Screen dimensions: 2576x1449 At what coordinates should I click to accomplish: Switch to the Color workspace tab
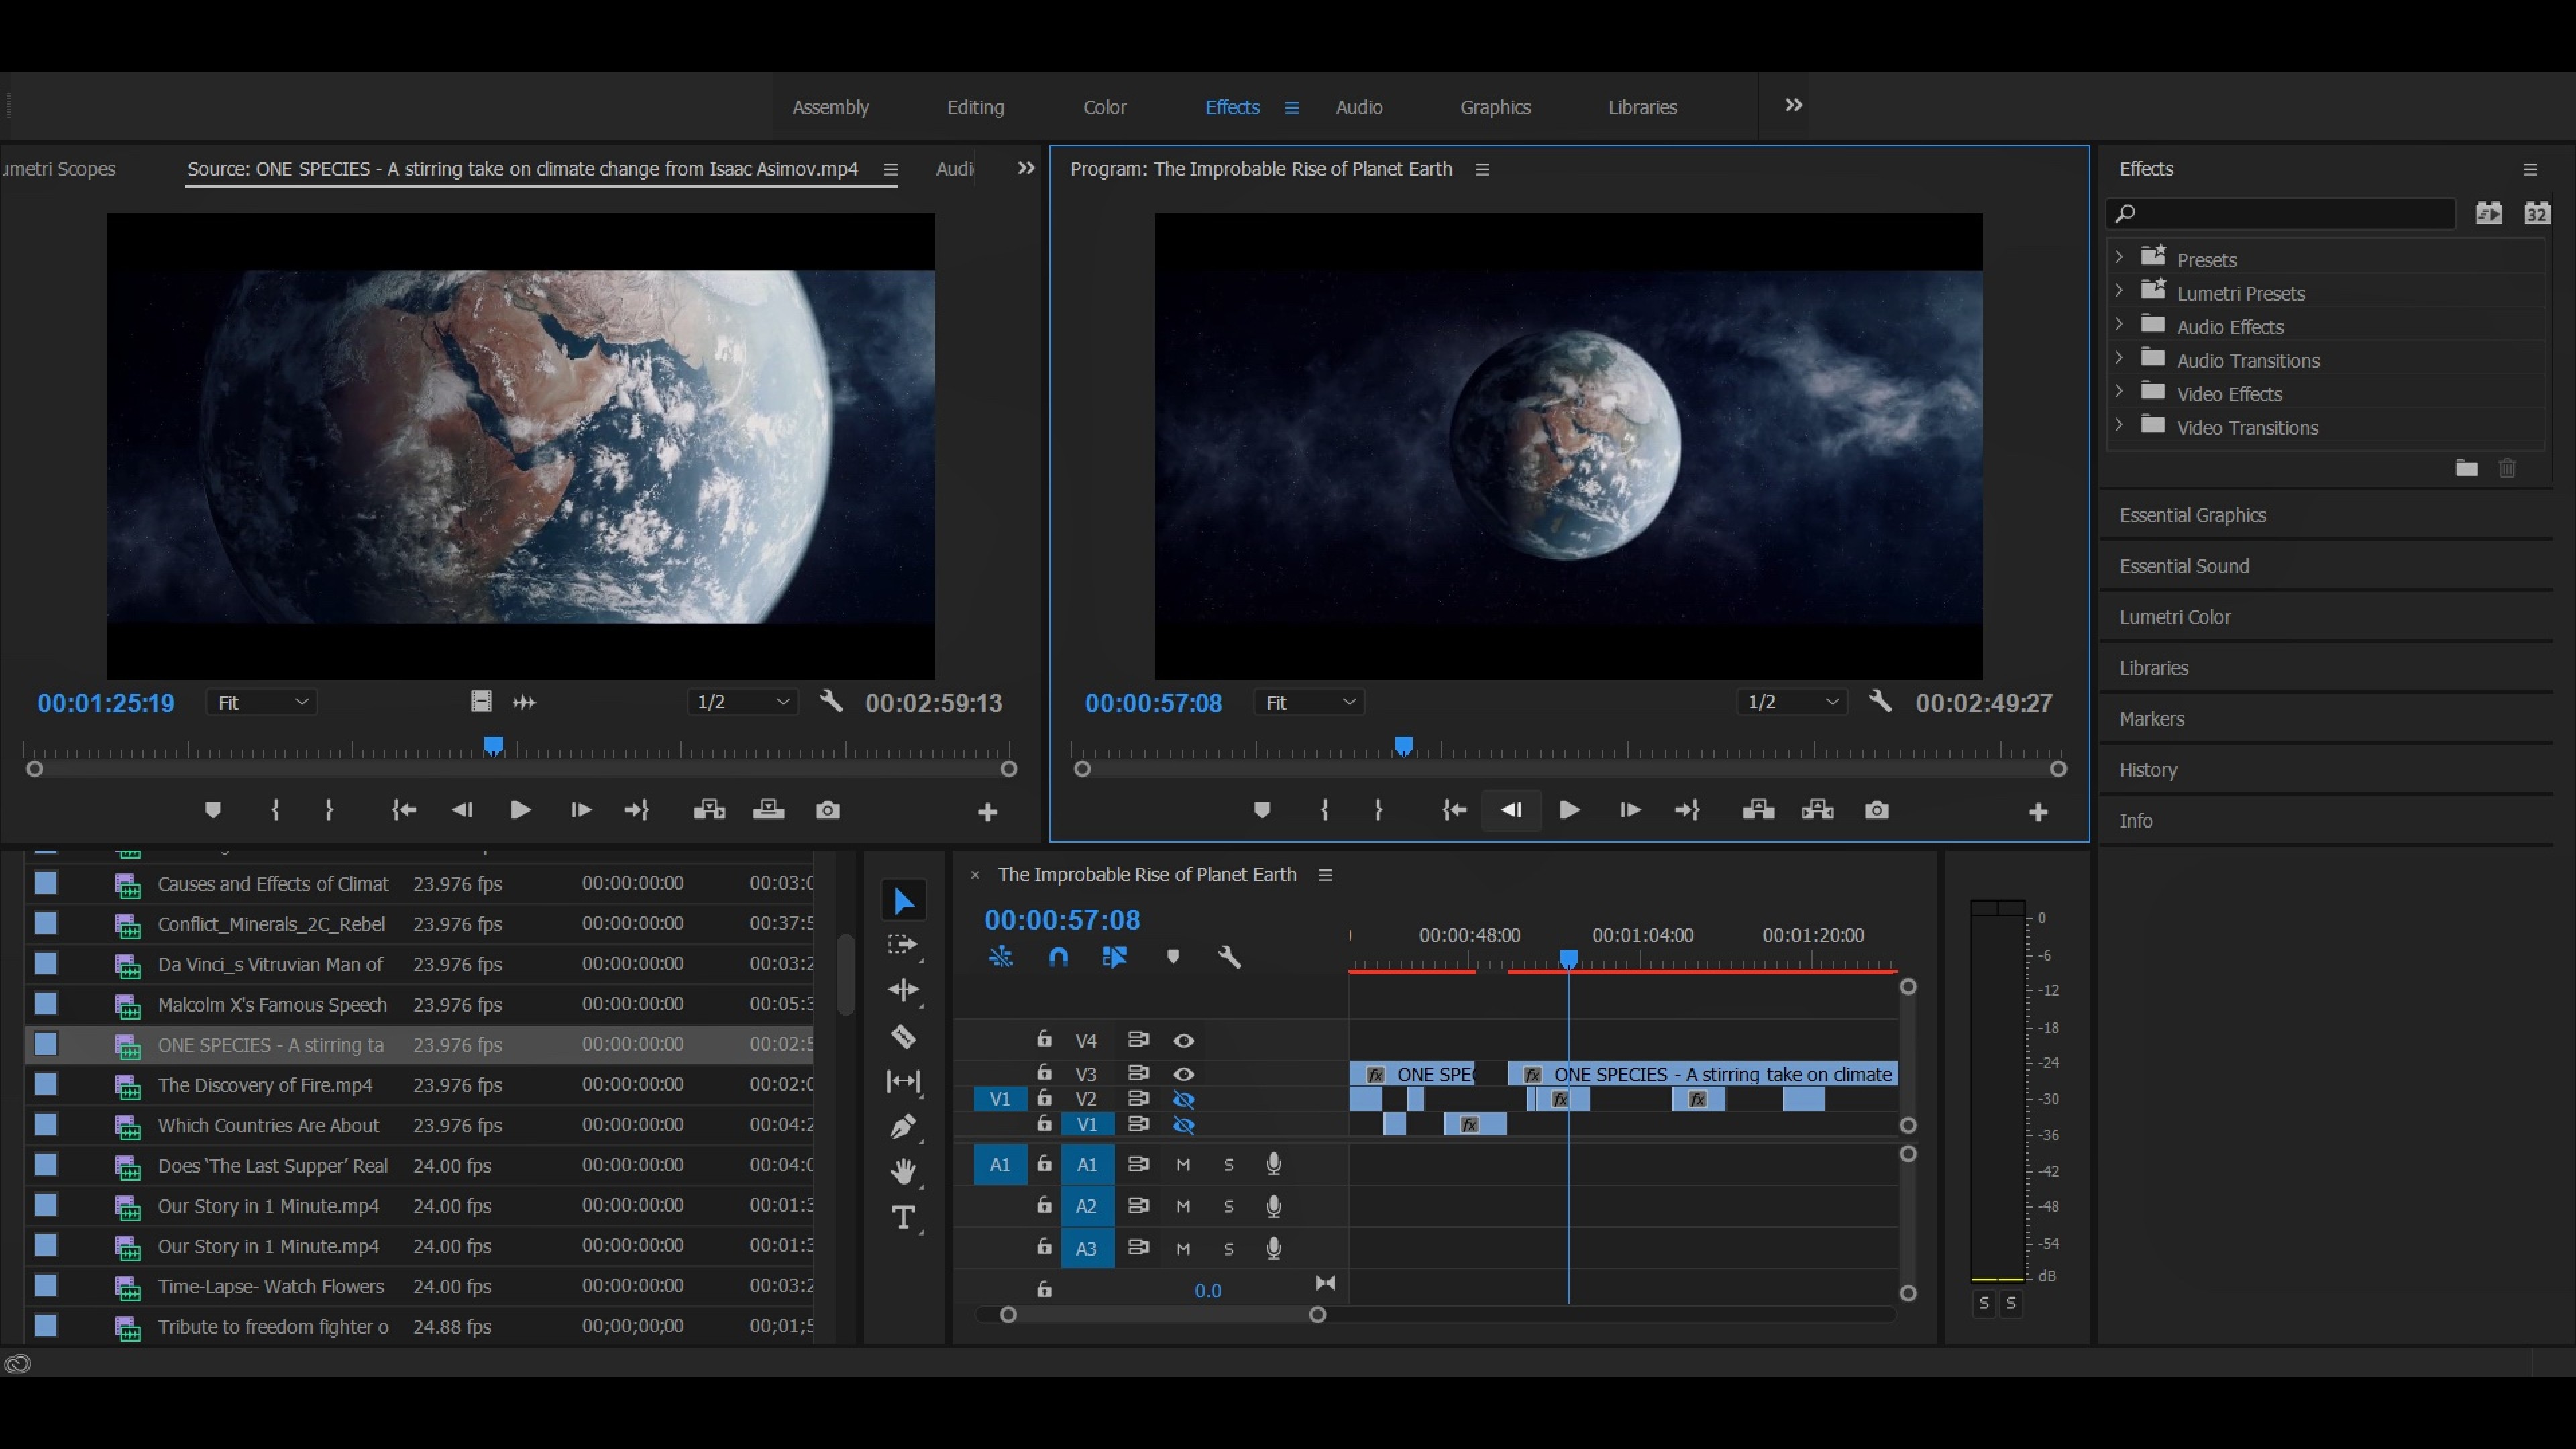coord(1104,107)
